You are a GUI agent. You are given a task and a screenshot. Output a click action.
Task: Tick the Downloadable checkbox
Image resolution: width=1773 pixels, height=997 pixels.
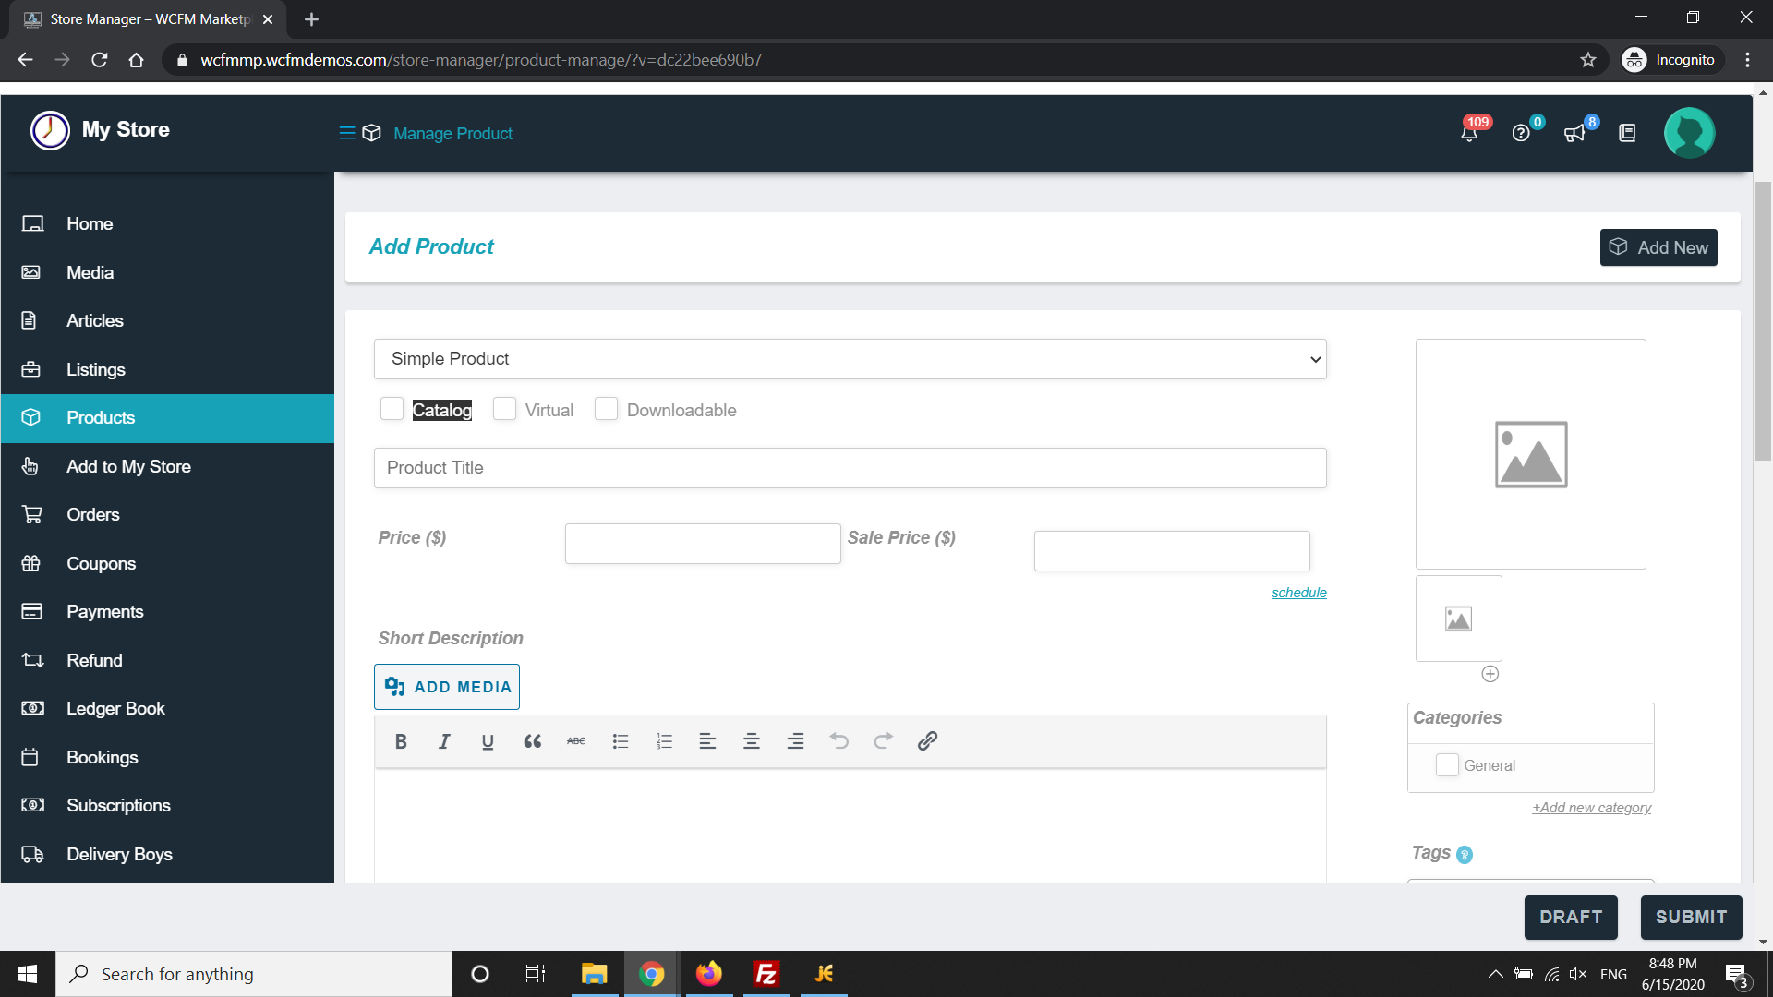click(x=606, y=409)
